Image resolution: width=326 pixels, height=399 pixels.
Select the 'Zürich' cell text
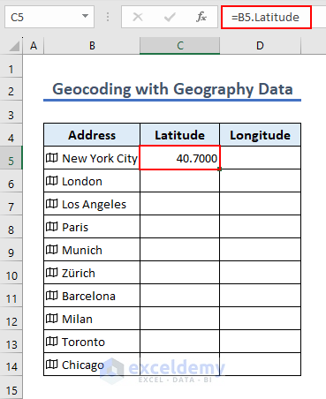pos(79,273)
